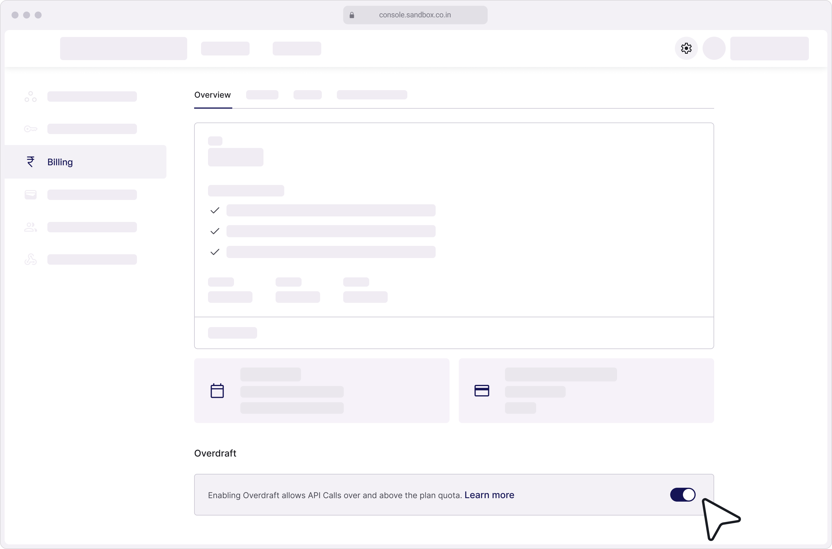Select the key icon in sidebar
The height and width of the screenshot is (549, 832).
(30, 129)
